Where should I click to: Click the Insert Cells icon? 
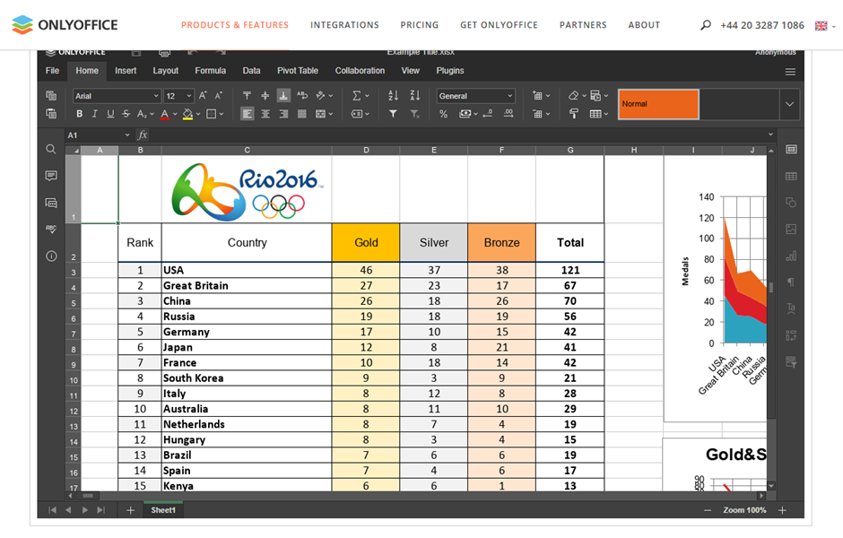(x=537, y=96)
